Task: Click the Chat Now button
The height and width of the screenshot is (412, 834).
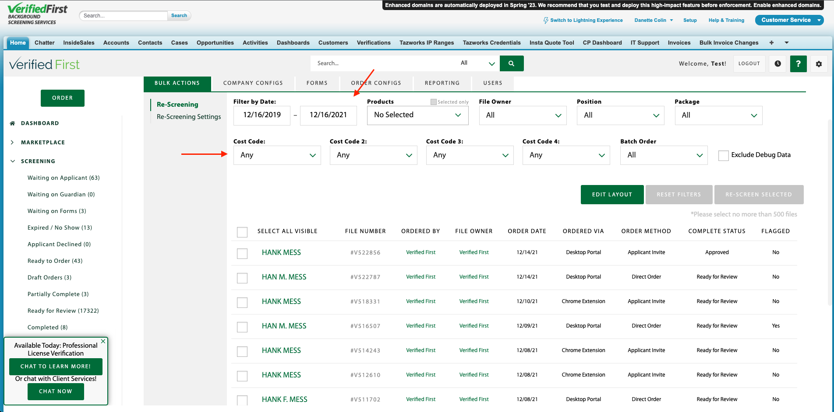Action: [x=56, y=391]
